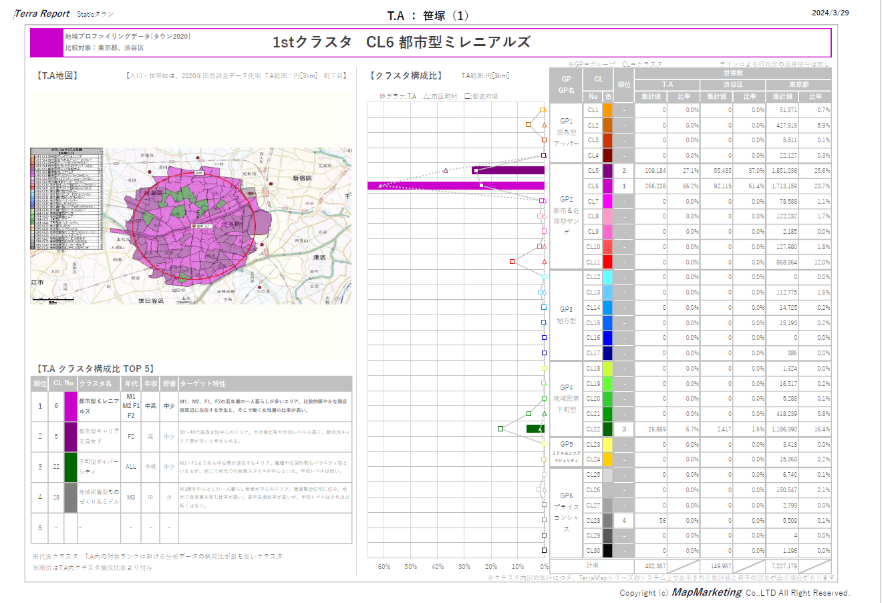Screen dimensions: 882x603
Task: Click the MapMarketing logo in the footer
Action: (706, 592)
